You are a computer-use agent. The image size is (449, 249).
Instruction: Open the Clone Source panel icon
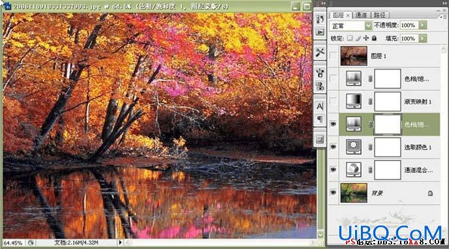[x=320, y=86]
